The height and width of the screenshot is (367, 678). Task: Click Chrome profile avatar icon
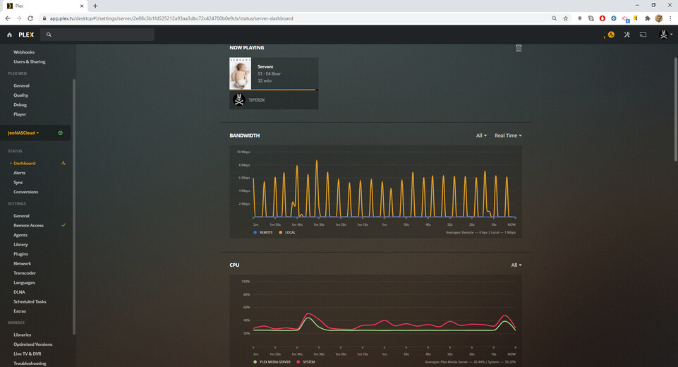click(659, 18)
